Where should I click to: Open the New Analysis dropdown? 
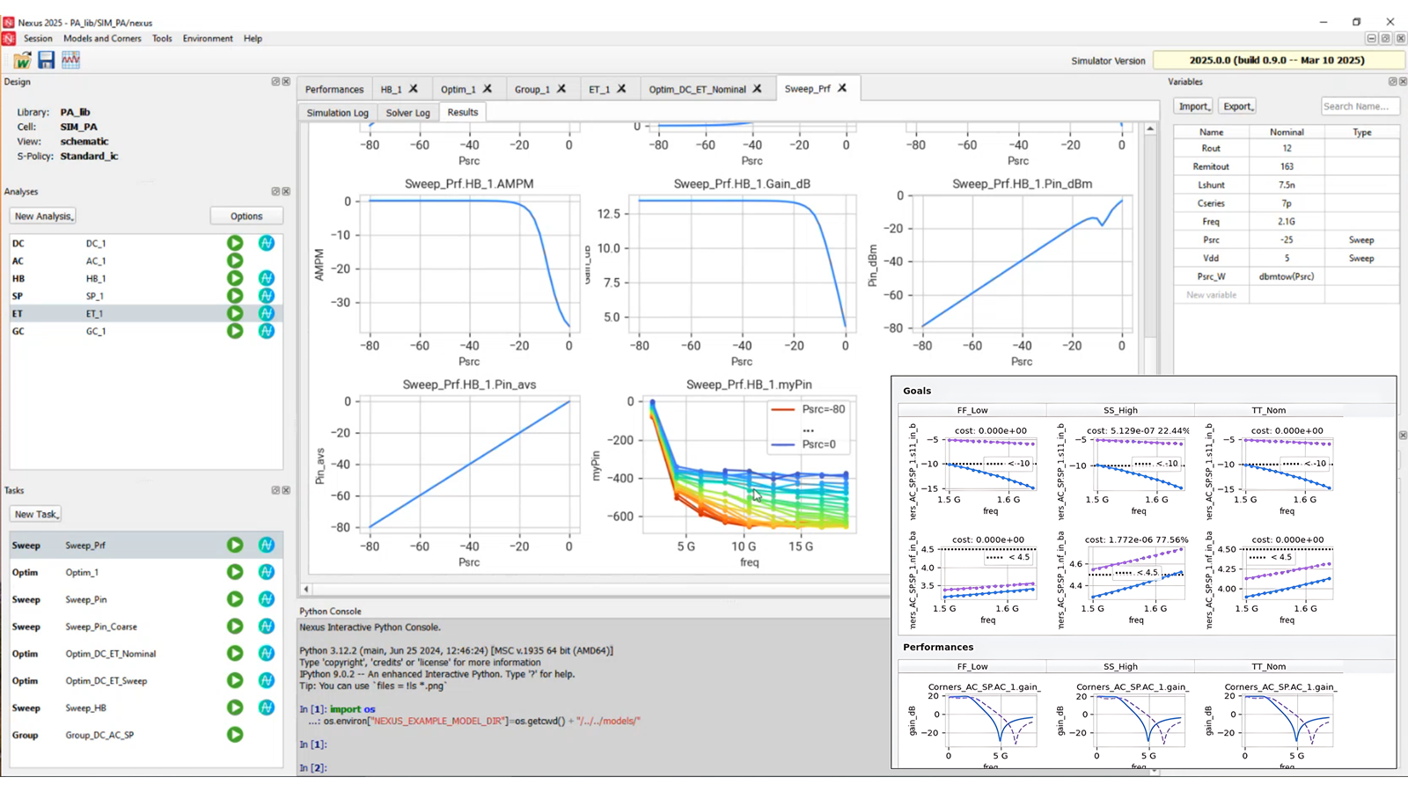(x=42, y=216)
